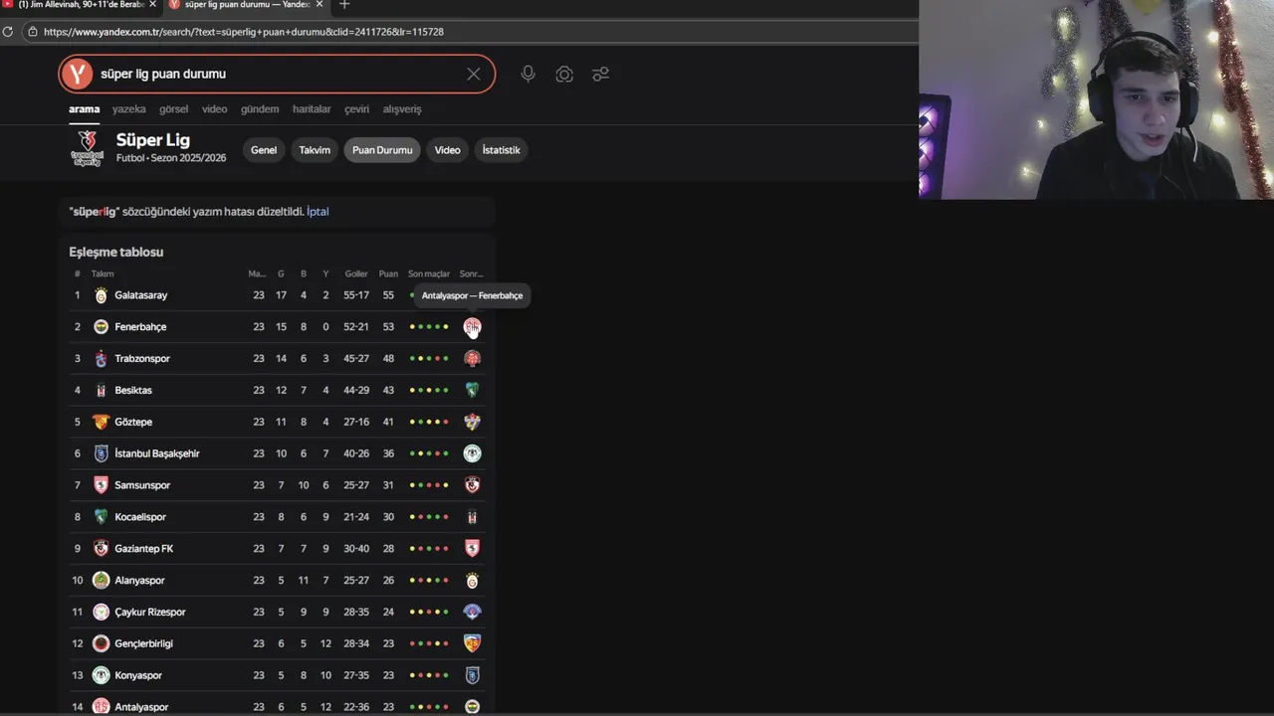
Task: Click the Antalyaspor — Fenerbahçe tooltip
Action: (x=472, y=295)
